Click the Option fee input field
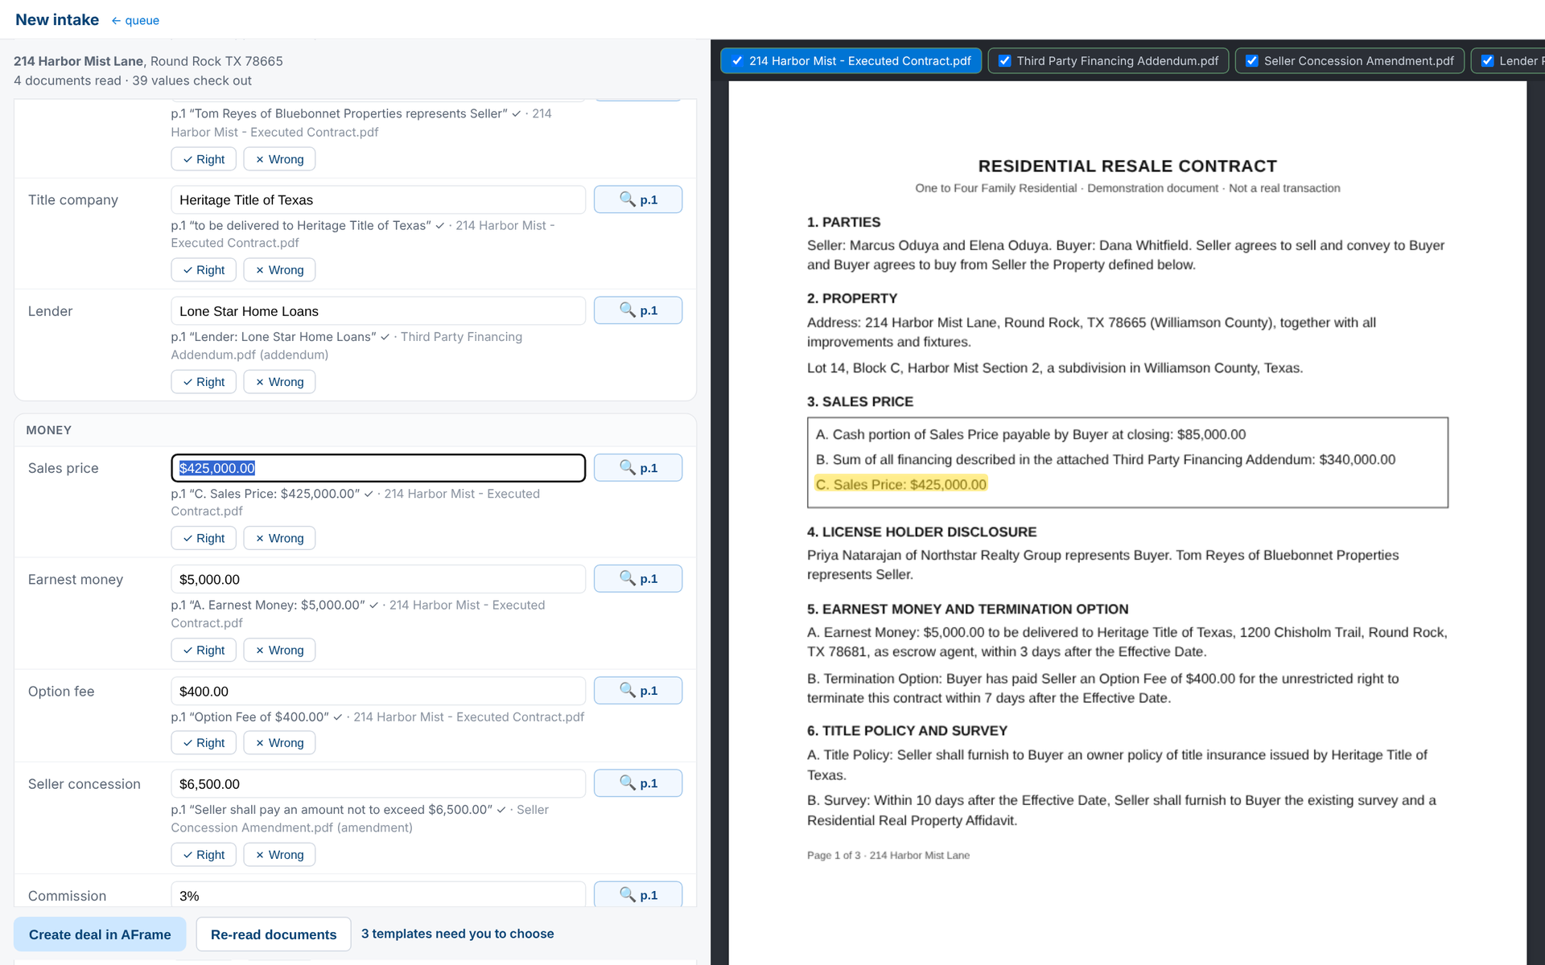The image size is (1545, 965). (x=378, y=691)
